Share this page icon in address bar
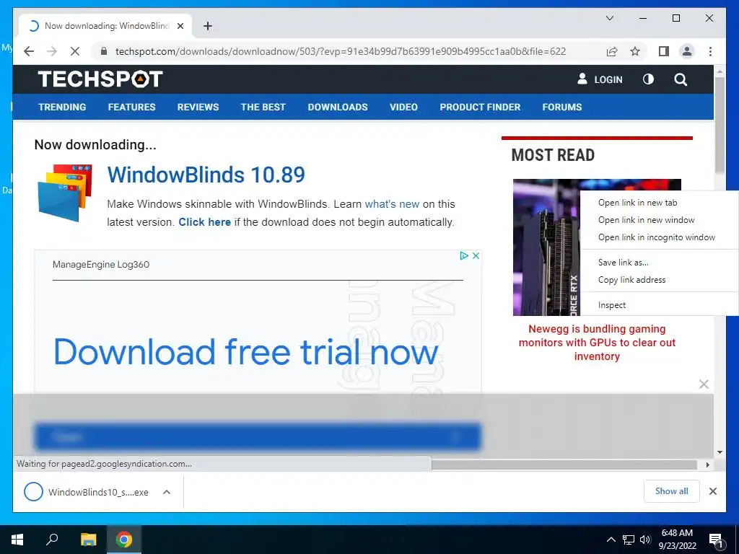The width and height of the screenshot is (739, 554). 612,51
